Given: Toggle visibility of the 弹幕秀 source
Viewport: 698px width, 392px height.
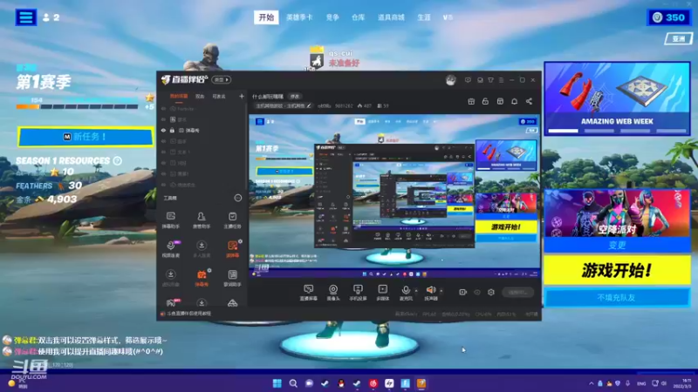Looking at the screenshot, I should pos(163,130).
